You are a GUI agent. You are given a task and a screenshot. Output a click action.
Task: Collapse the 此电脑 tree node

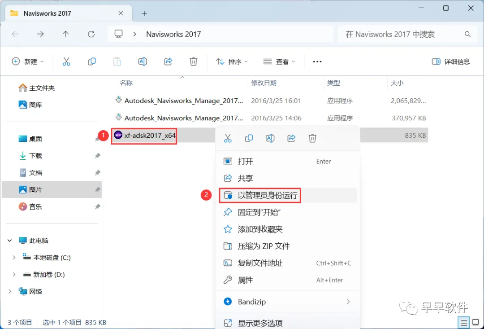pos(9,241)
